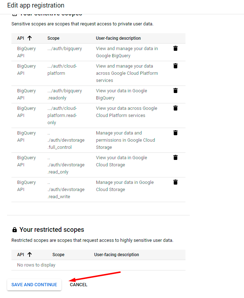Delete the .../auth/bigquery scope row

point(176,48)
